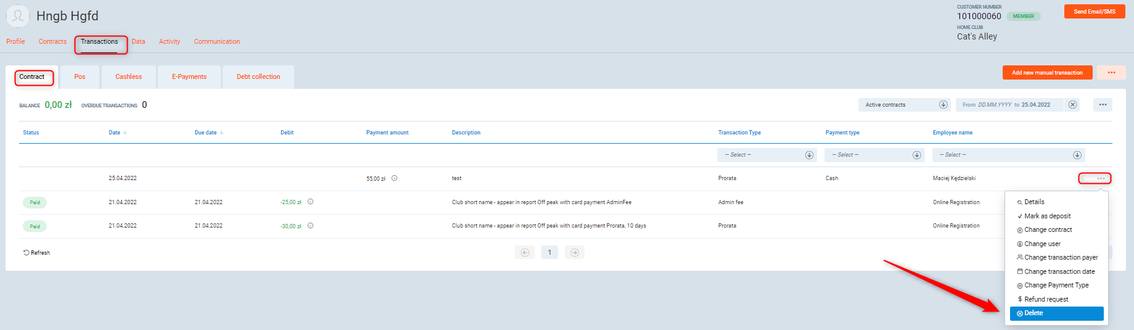Screen dimensions: 1134x330
Task: Expand the Payment type filter select
Action: tap(874, 155)
